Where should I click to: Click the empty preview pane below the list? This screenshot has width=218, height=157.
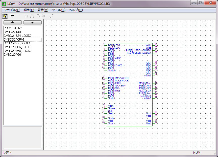pyautogui.click(x=22, y=137)
